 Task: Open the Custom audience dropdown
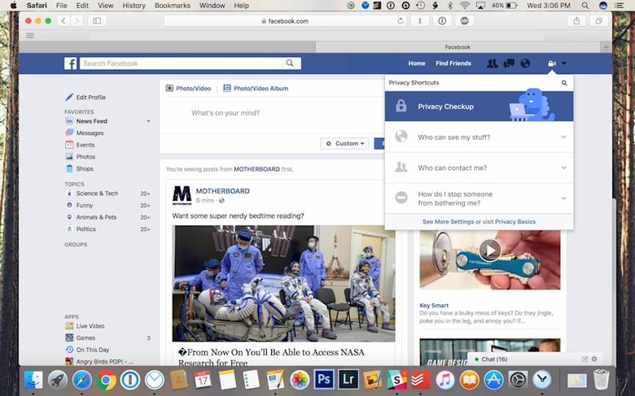344,144
